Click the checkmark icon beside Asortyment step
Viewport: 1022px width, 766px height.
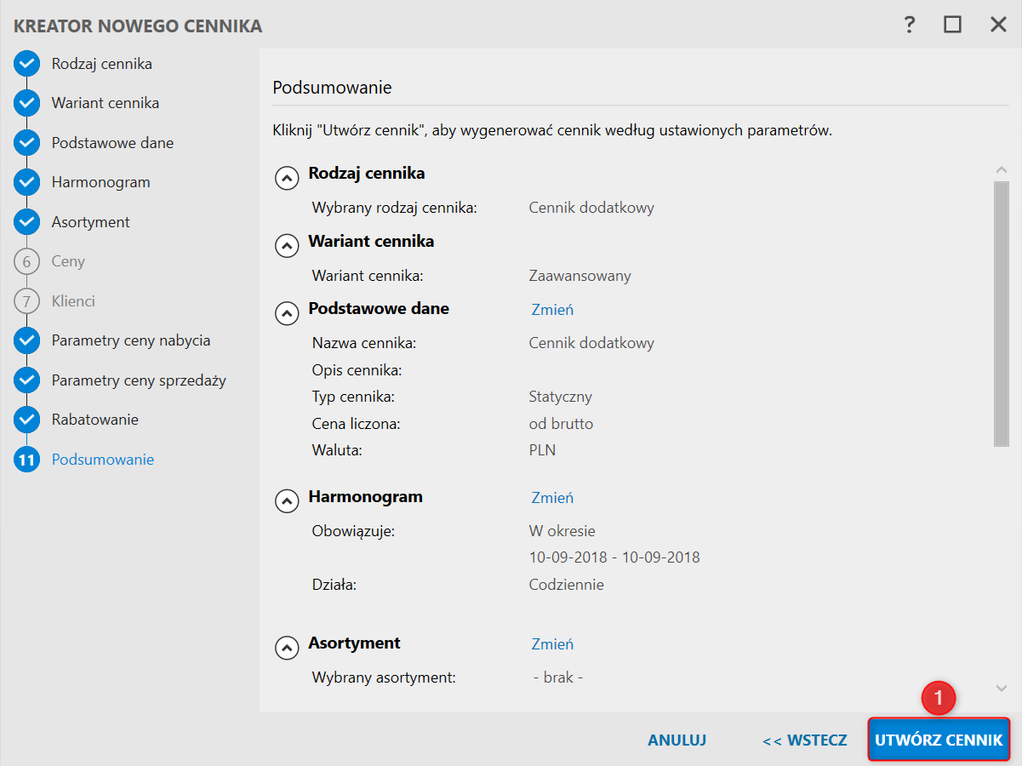27,222
